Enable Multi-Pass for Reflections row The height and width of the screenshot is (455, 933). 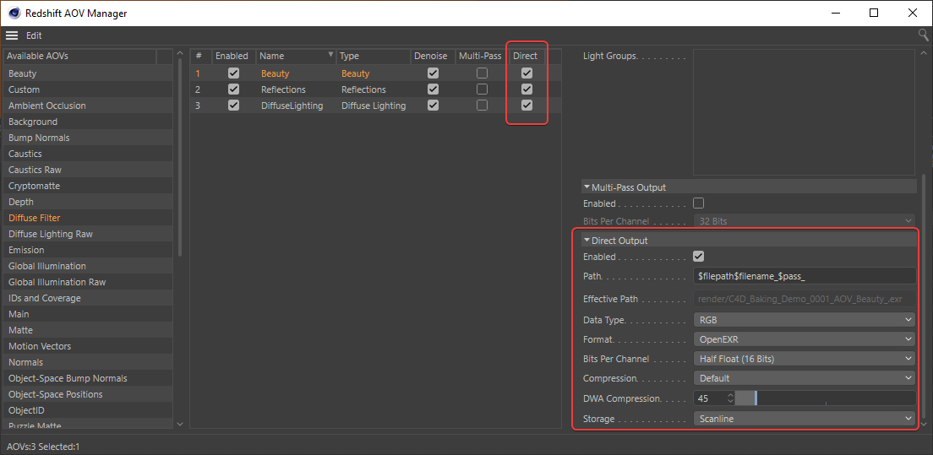pyautogui.click(x=482, y=89)
